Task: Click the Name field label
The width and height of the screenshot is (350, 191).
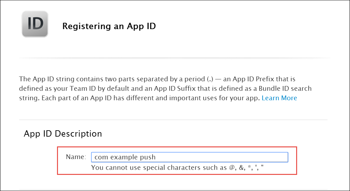Action: pos(76,156)
